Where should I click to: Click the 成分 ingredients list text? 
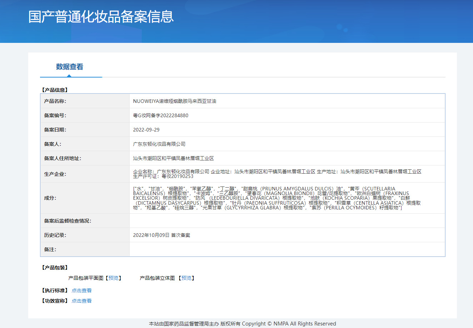tap(277, 198)
